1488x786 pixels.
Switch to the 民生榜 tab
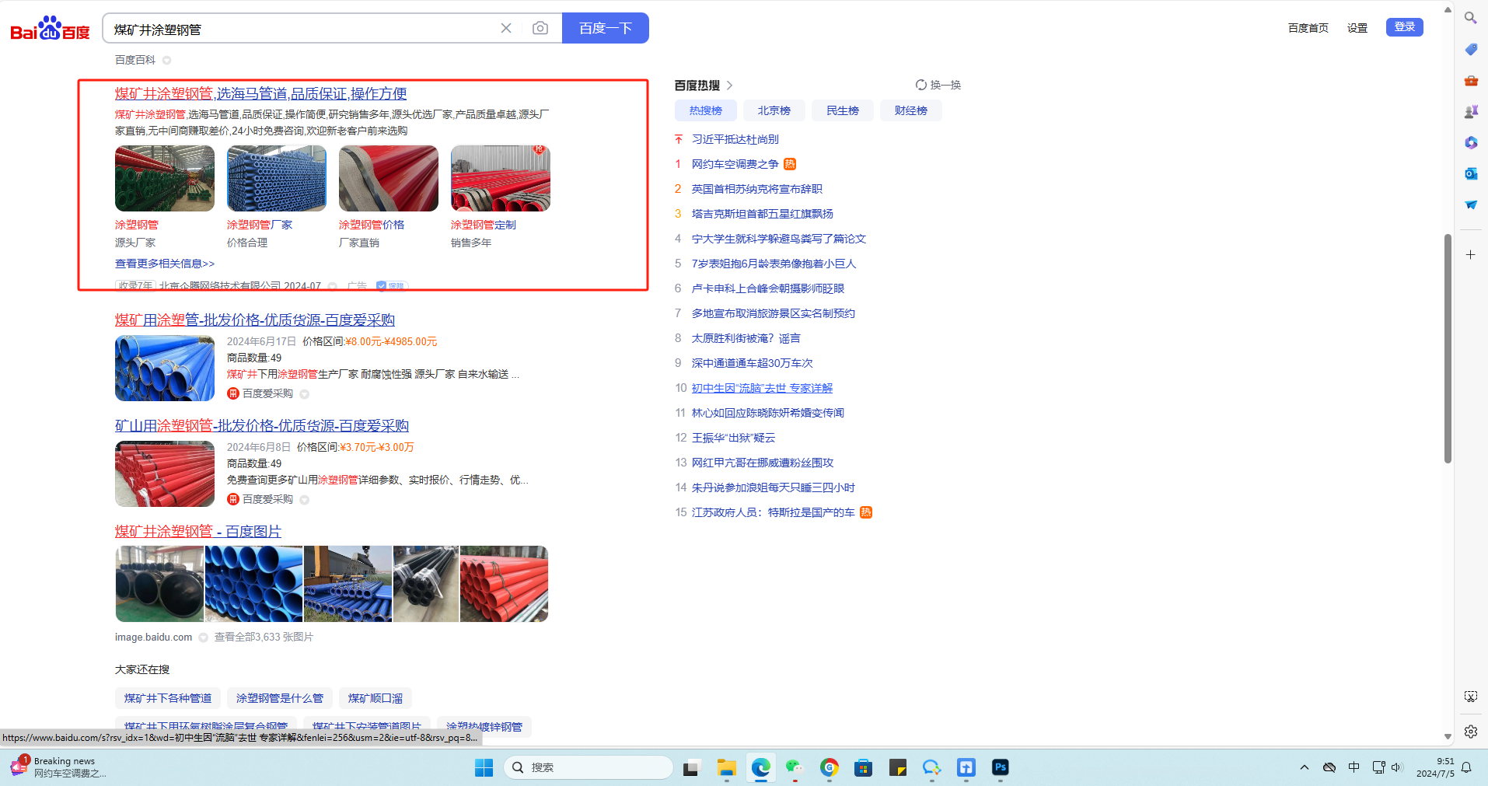[x=843, y=110]
